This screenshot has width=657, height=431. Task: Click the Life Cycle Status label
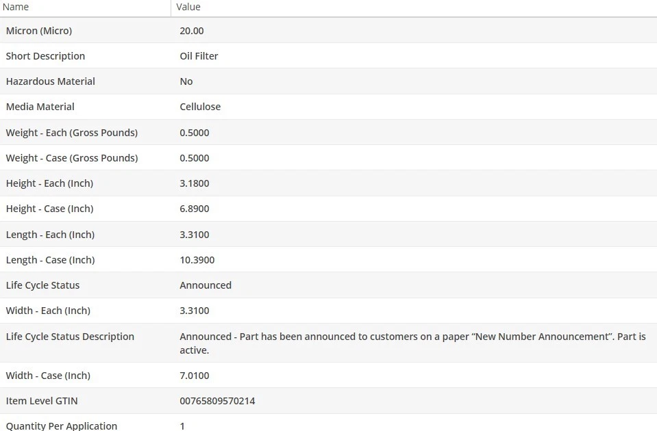(42, 285)
